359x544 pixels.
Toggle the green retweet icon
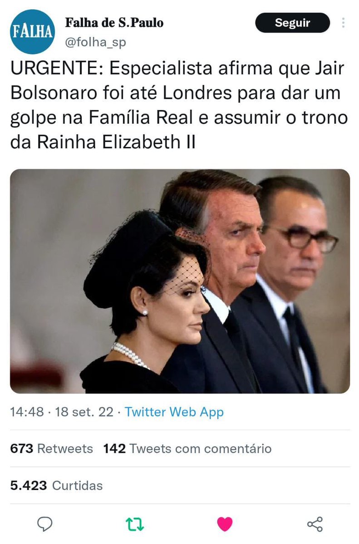(134, 524)
